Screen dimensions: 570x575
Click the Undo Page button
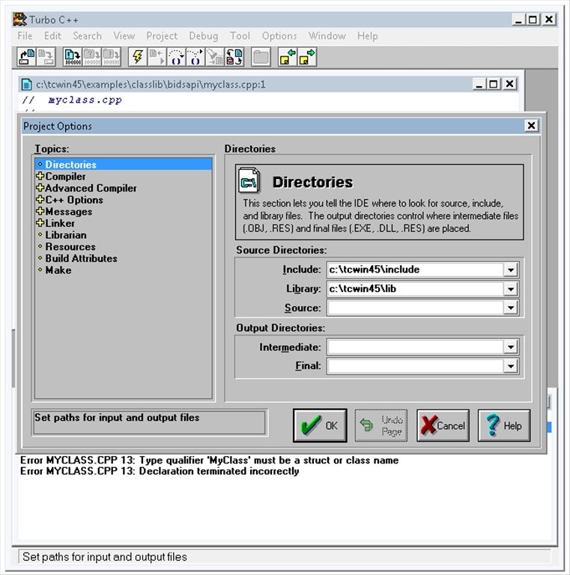(381, 425)
